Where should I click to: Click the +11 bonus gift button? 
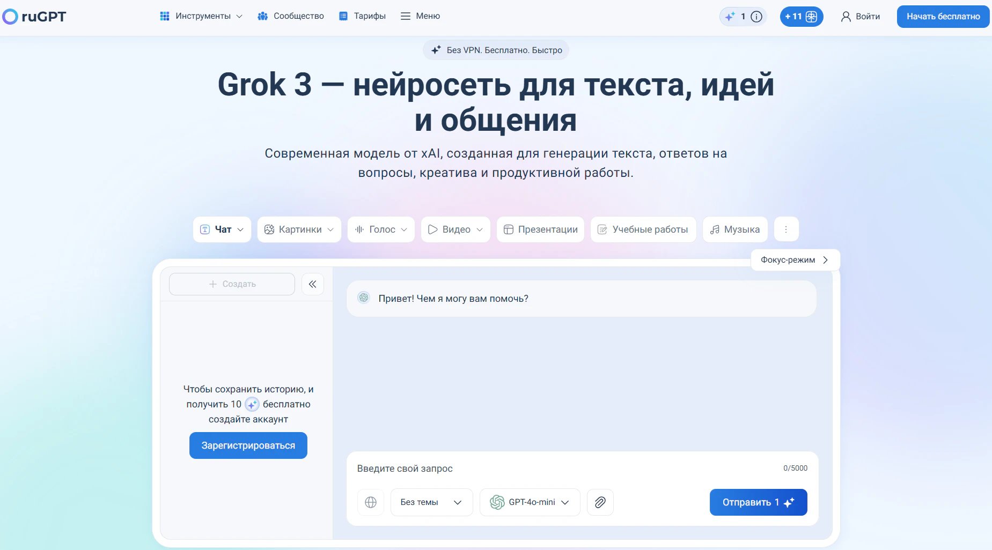(x=801, y=17)
